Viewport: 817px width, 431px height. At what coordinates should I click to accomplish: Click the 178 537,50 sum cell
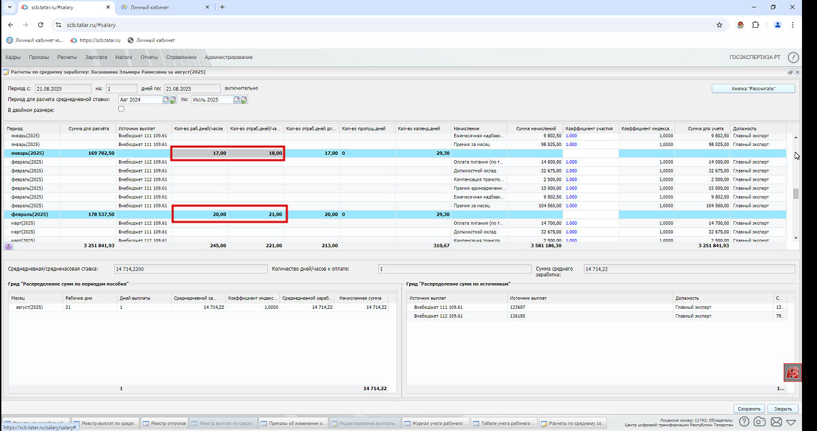pos(88,214)
